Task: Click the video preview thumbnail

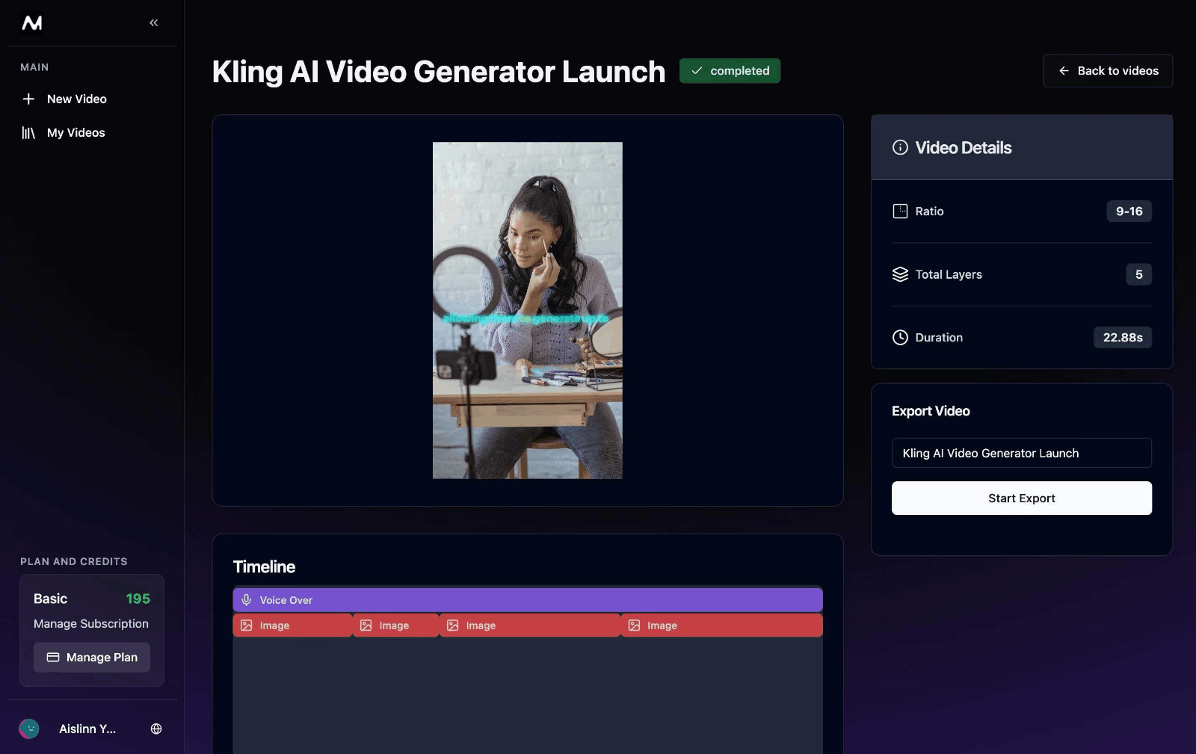Action: pos(528,310)
